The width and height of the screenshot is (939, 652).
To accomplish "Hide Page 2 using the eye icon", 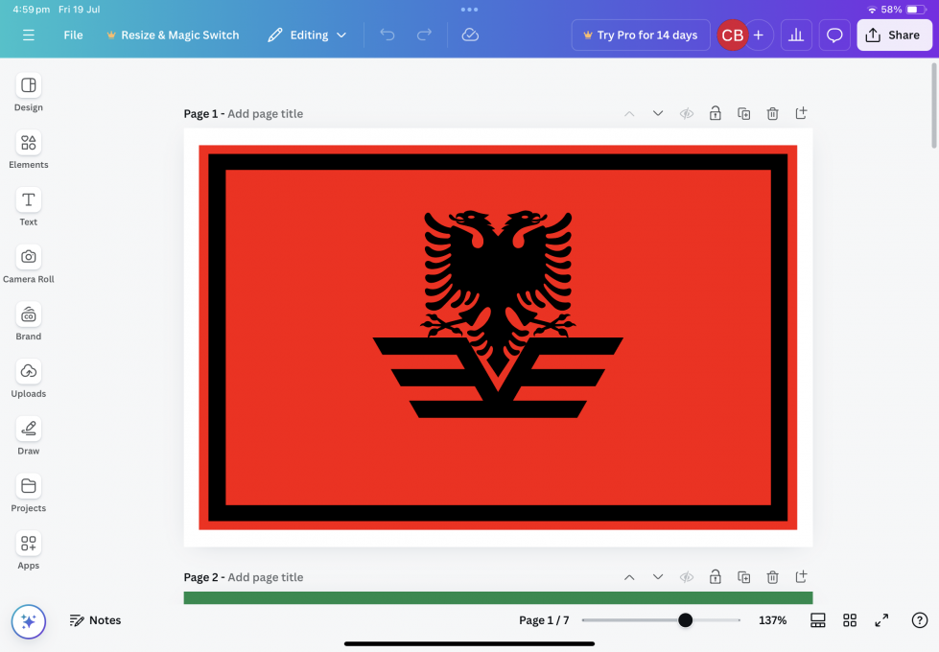I will pyautogui.click(x=687, y=577).
